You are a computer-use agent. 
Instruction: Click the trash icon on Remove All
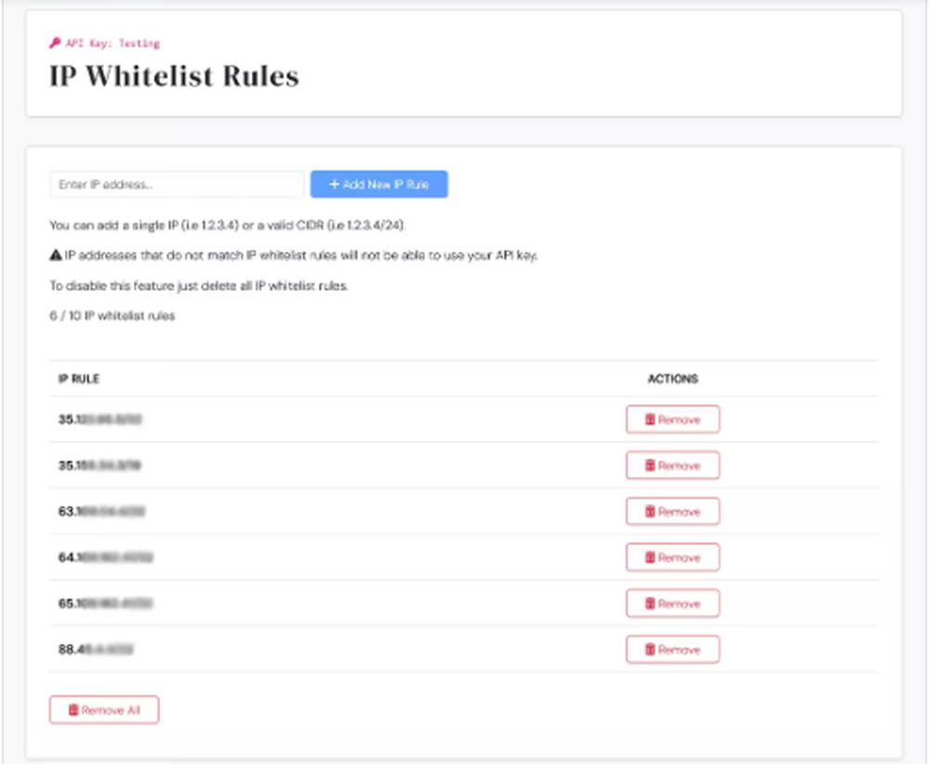(73, 710)
